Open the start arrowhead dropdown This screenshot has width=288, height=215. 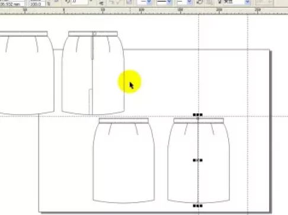click(144, 2)
